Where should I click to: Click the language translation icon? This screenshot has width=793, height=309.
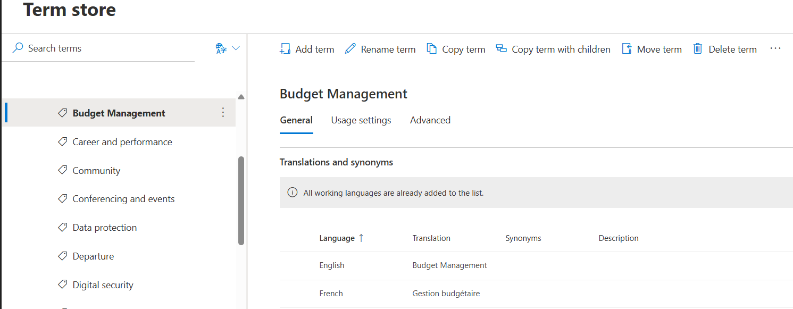pyautogui.click(x=221, y=48)
